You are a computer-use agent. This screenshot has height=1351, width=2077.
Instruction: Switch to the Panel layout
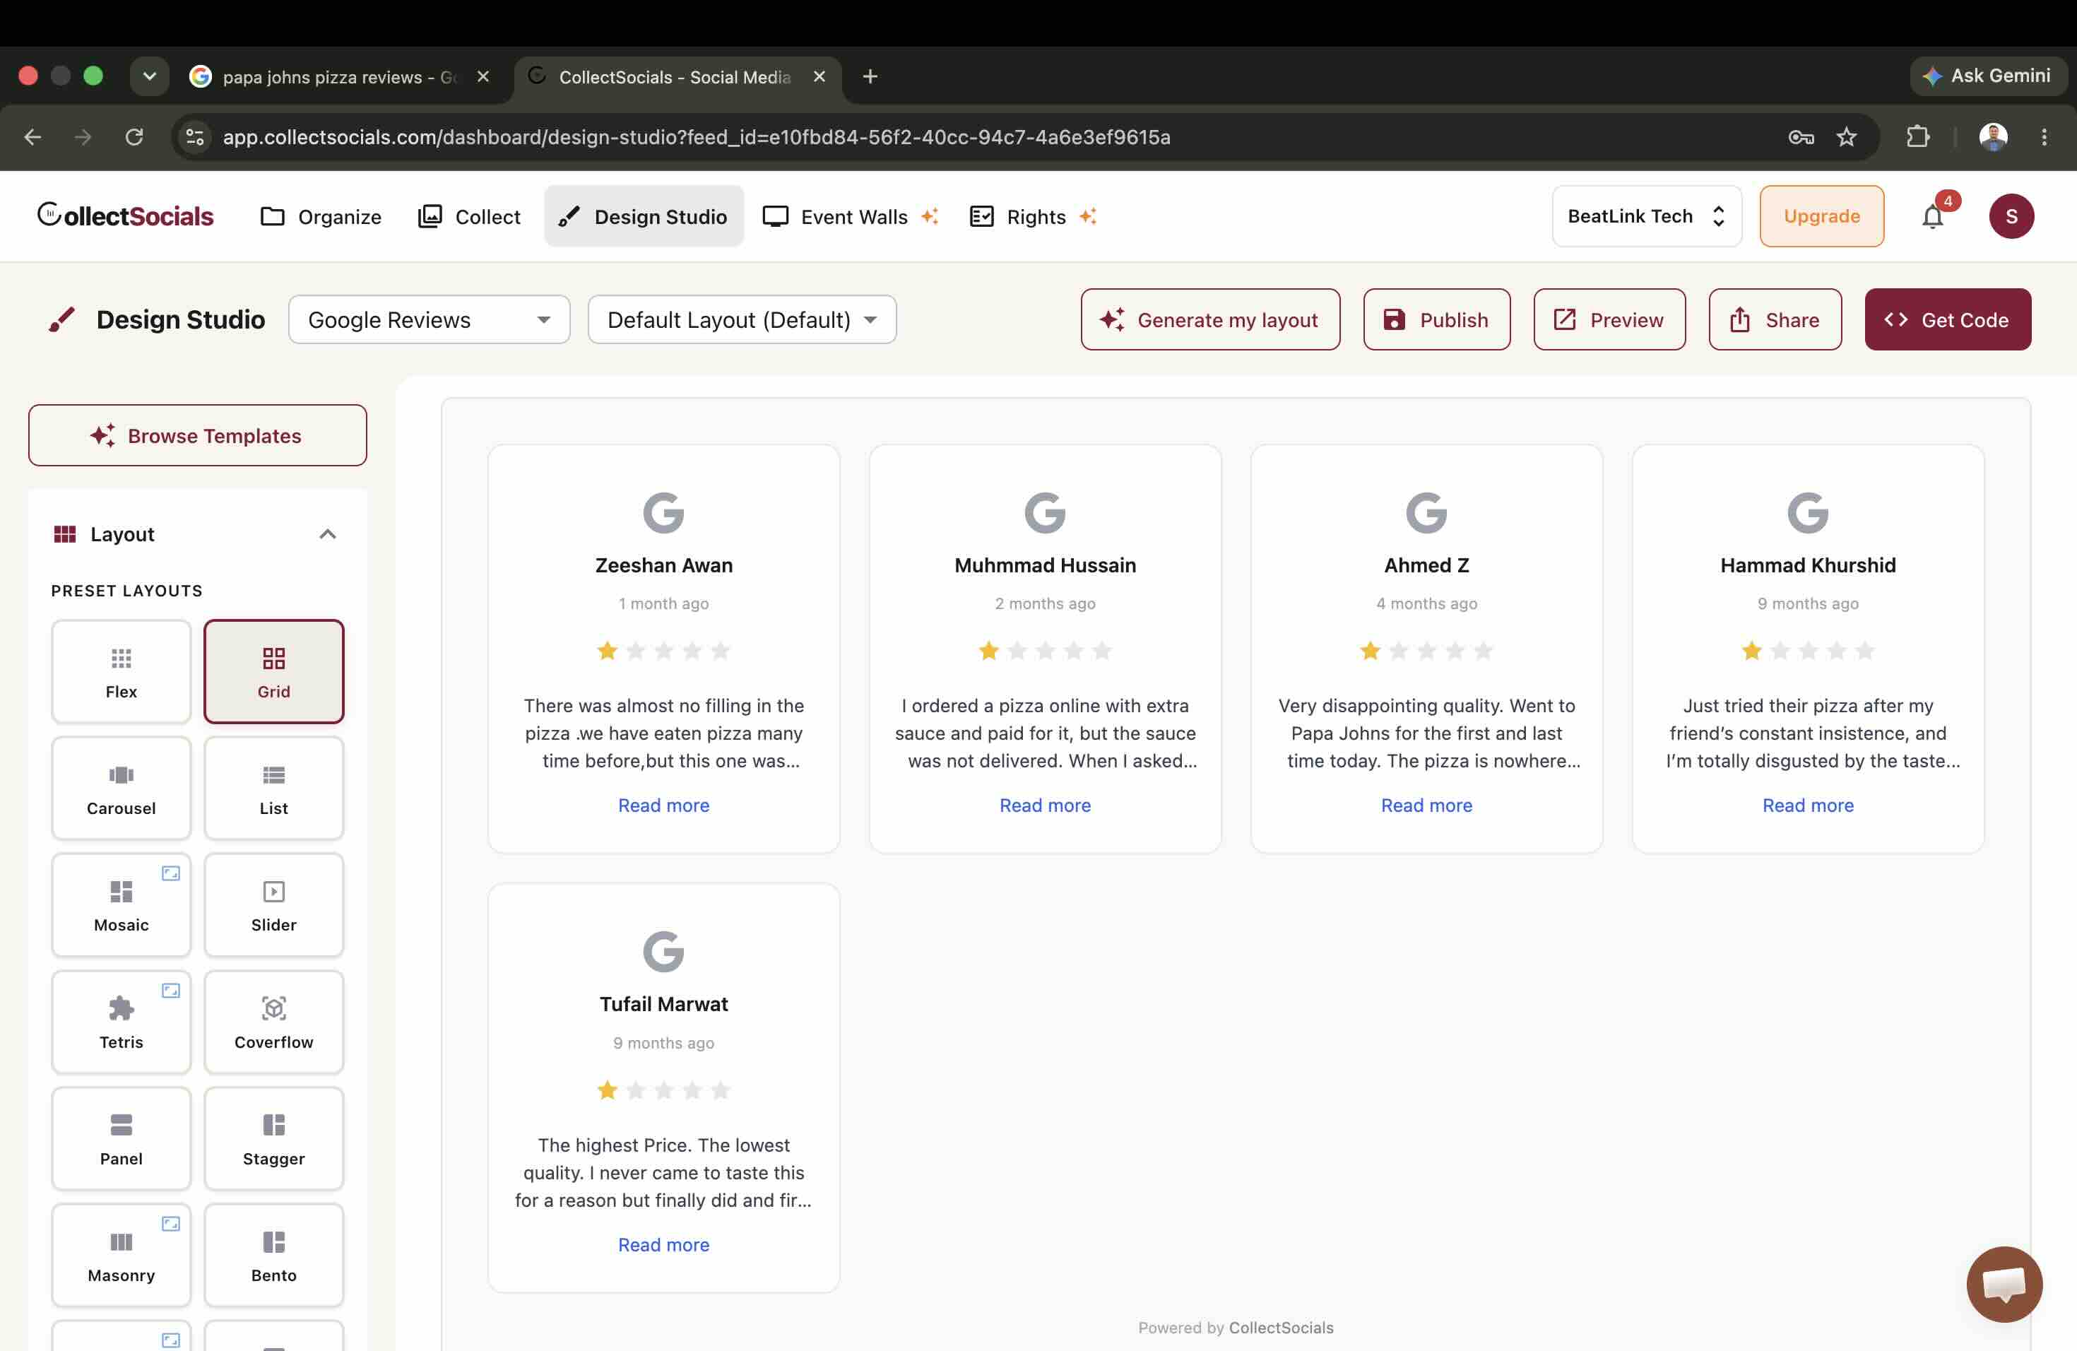pos(122,1139)
